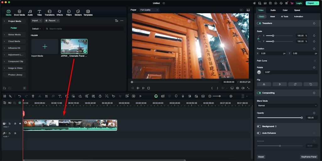The width and height of the screenshot is (322, 161).
Task: Expand the Influence Kit section
Action: (x=14, y=48)
